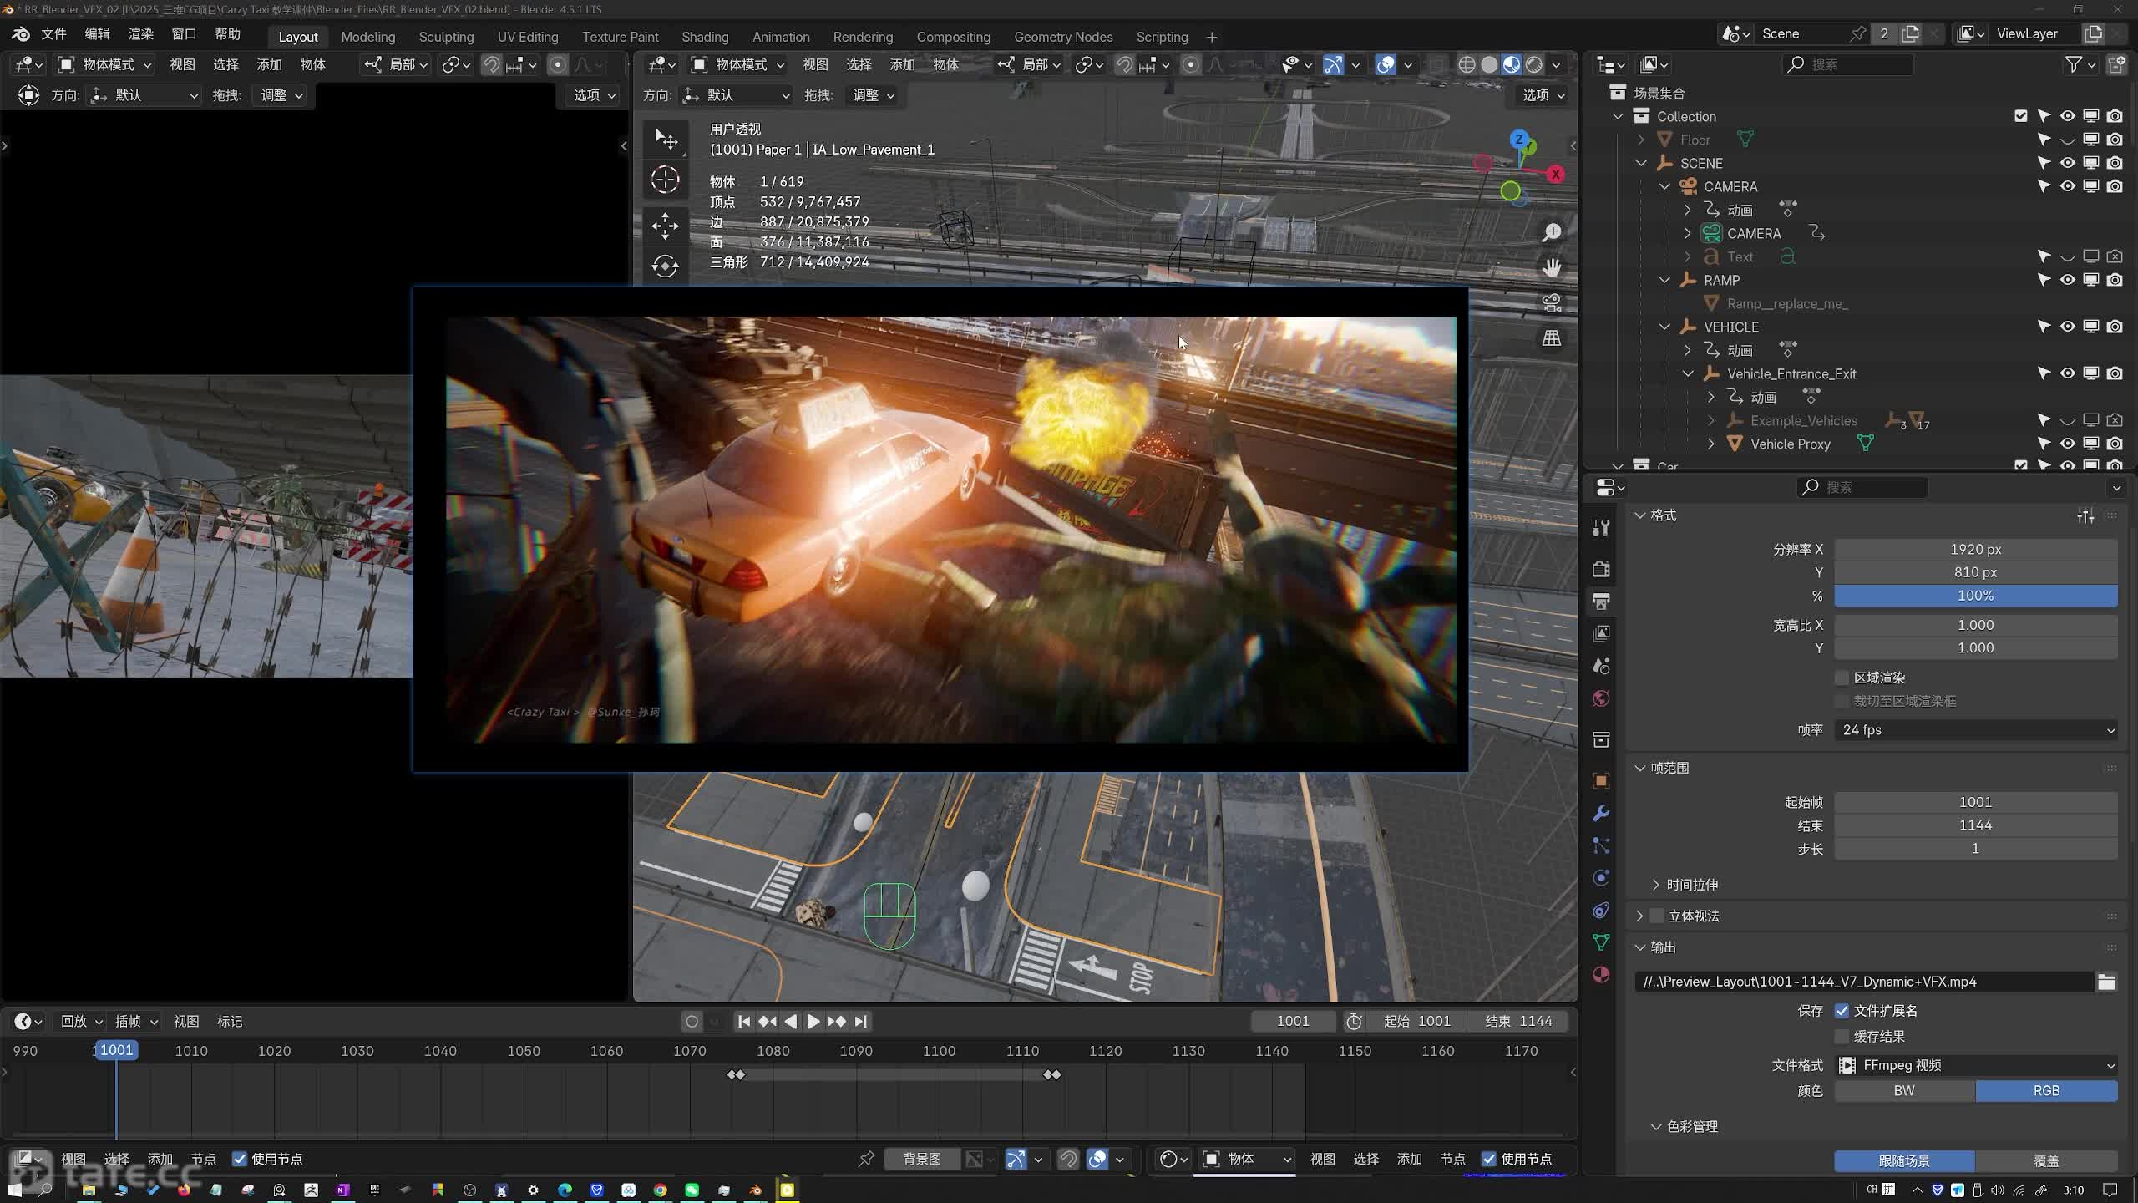
Task: Select BW color mode button
Action: [1904, 1090]
